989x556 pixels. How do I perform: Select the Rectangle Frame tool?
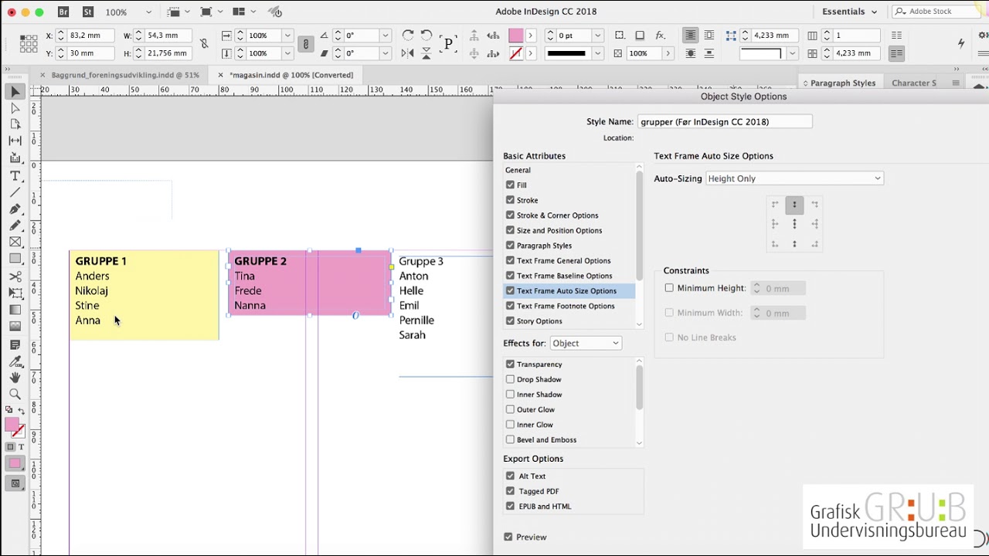click(15, 242)
